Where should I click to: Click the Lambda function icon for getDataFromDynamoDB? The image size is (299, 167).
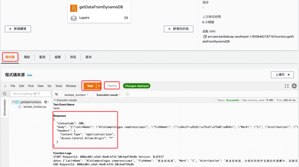74,8
